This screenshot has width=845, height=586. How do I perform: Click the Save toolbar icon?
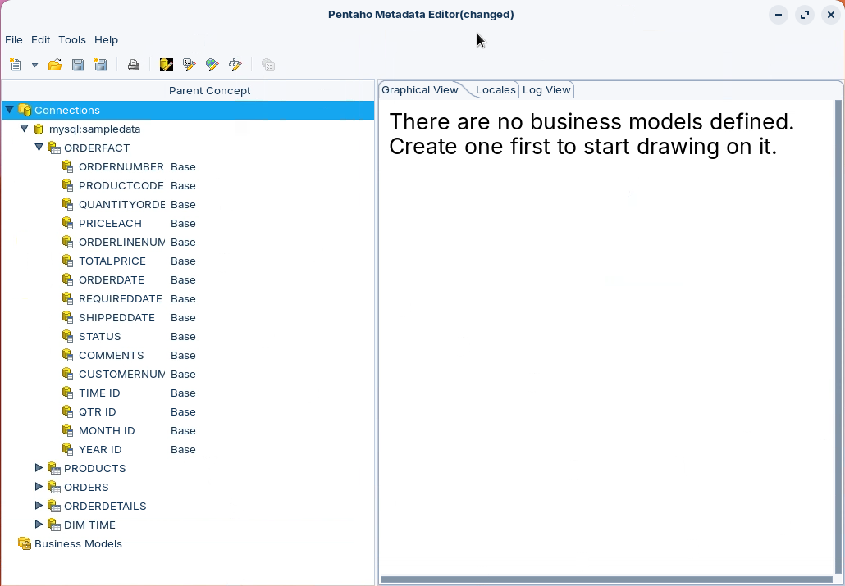click(x=78, y=65)
